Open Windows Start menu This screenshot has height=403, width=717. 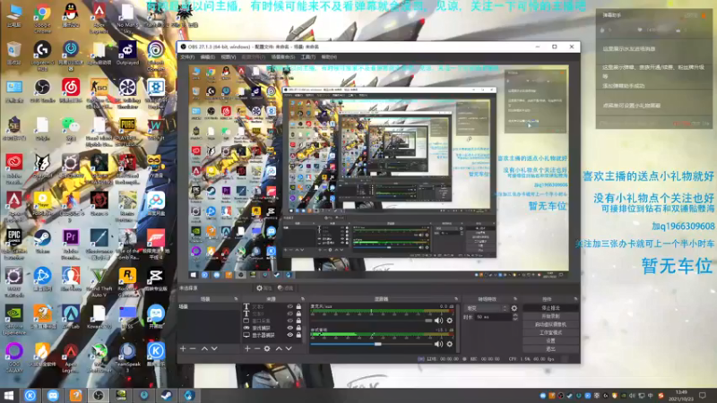click(9, 395)
